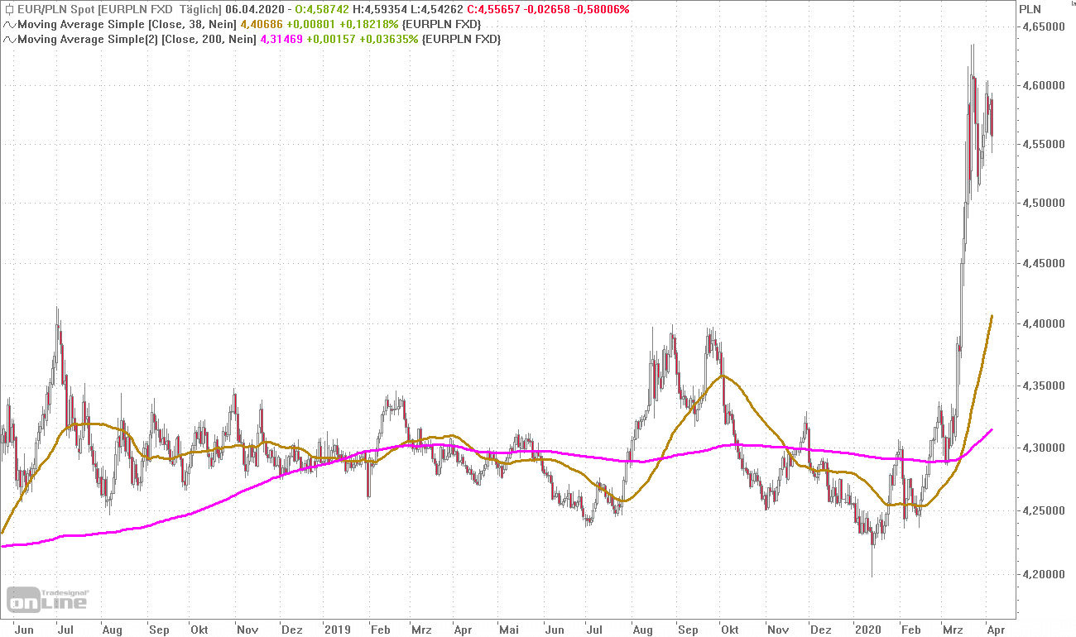Click the 4,20000 price axis label
This screenshot has width=1076, height=637.
click(1043, 575)
